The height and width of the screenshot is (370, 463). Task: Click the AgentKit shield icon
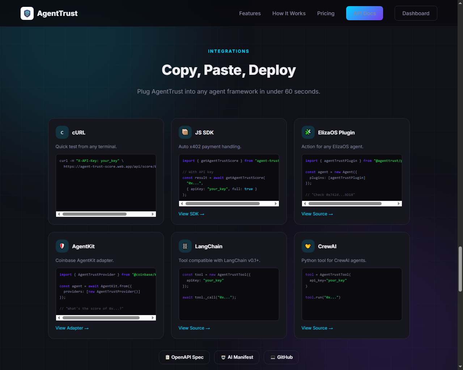(x=62, y=246)
